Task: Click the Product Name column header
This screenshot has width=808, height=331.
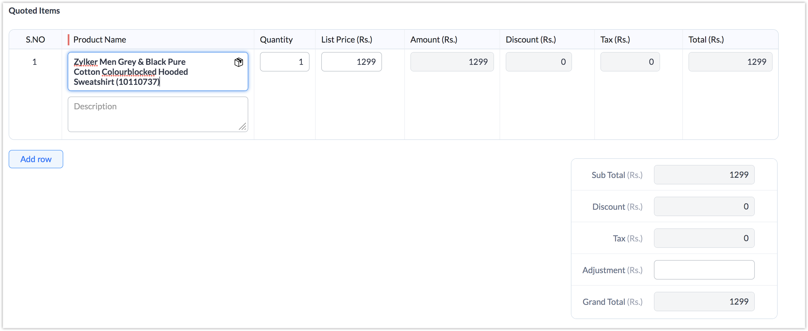Action: point(99,39)
